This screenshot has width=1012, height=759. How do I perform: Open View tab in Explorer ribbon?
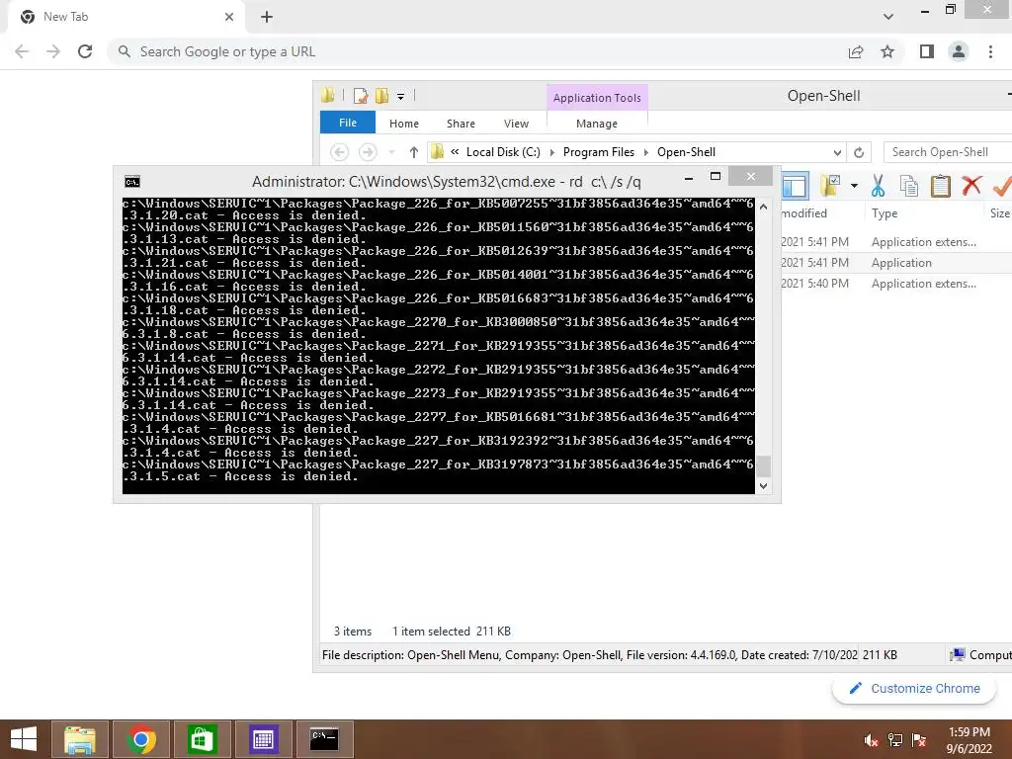516,124
